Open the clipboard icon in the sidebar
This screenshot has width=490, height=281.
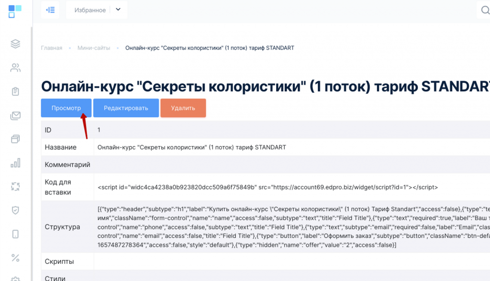tap(15, 91)
